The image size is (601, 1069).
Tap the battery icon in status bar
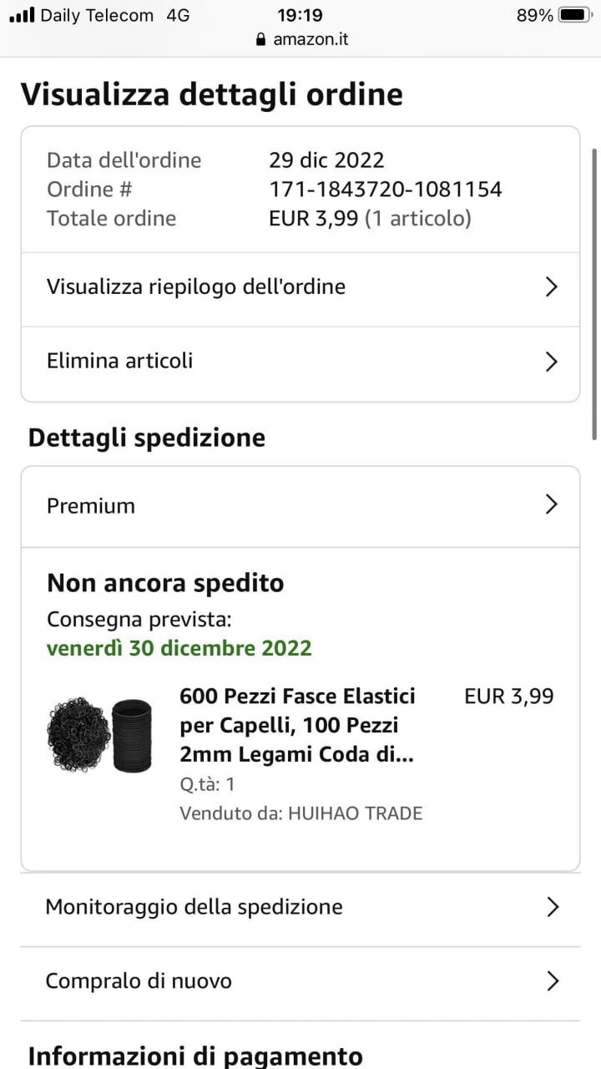pos(573,15)
